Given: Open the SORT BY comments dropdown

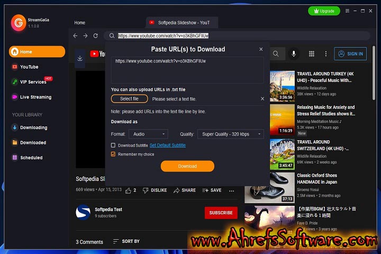Looking at the screenshot, I should pyautogui.click(x=126, y=242).
